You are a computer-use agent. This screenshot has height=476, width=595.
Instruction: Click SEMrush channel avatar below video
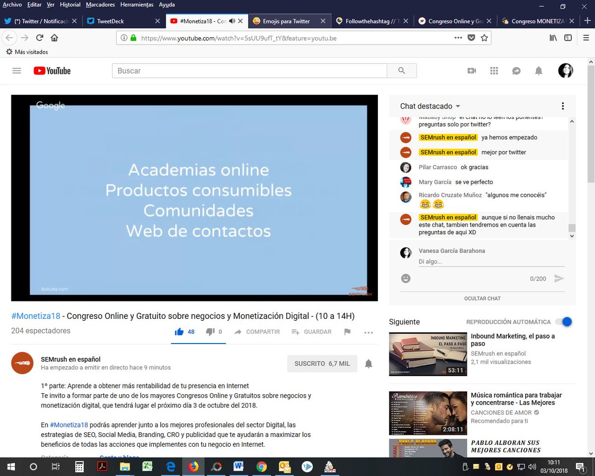point(22,363)
